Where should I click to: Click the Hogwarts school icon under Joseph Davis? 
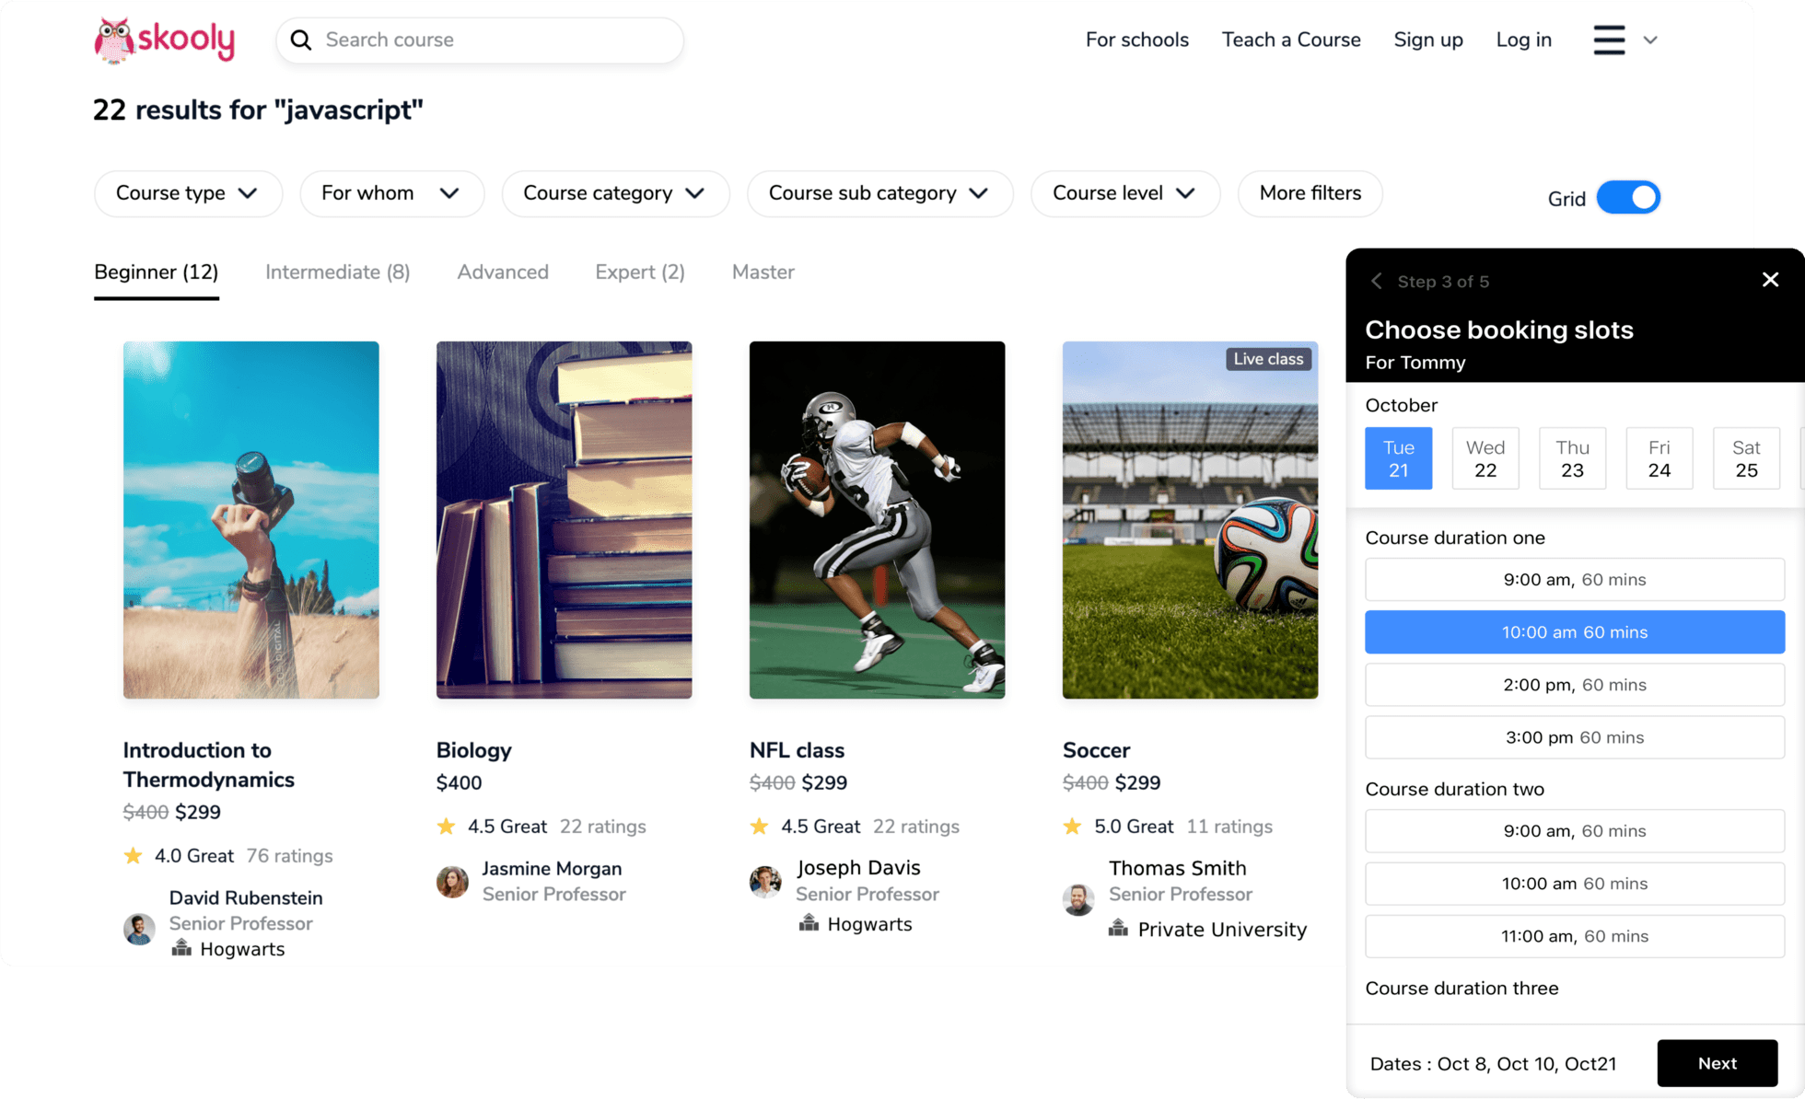point(809,923)
